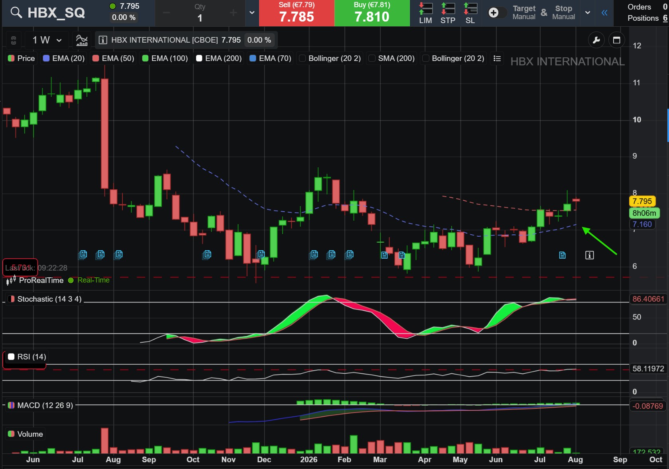Screen dimensions: 669x469
Task: Click the HBX_SQ ticker name
Action: 56,13
